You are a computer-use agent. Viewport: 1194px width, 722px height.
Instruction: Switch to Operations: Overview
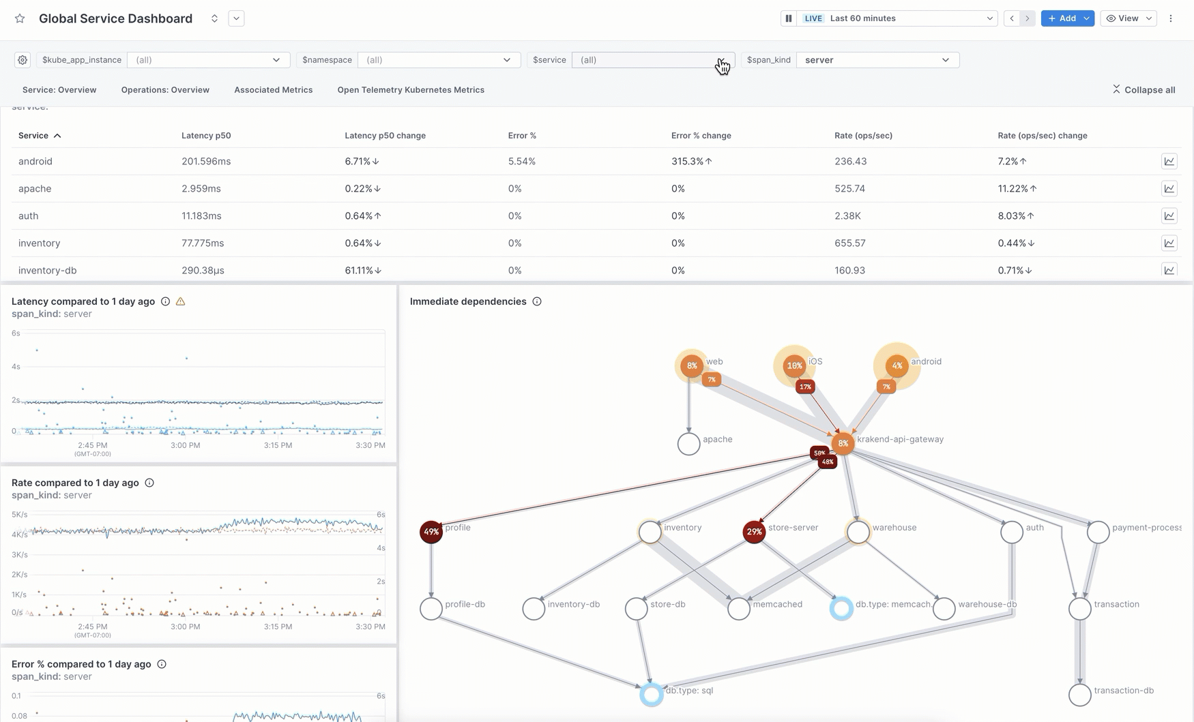click(x=164, y=89)
